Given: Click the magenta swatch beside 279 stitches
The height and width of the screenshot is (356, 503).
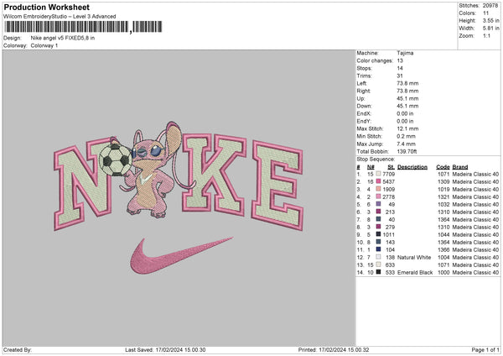Looking at the screenshot, I should pos(379,227).
